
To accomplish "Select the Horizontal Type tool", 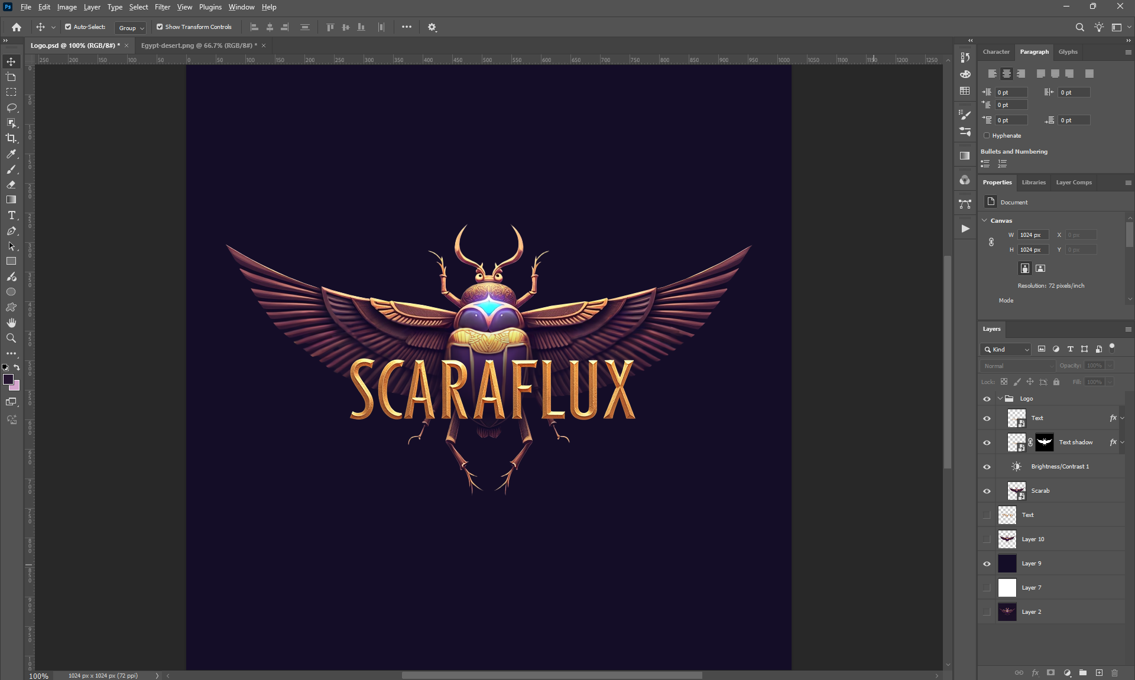I will pos(11,216).
